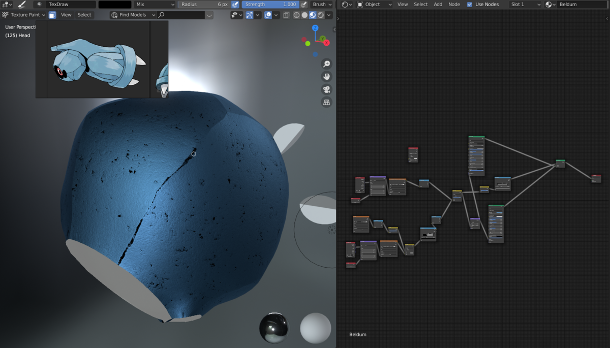Switch to Rendered viewport shading

click(320, 15)
